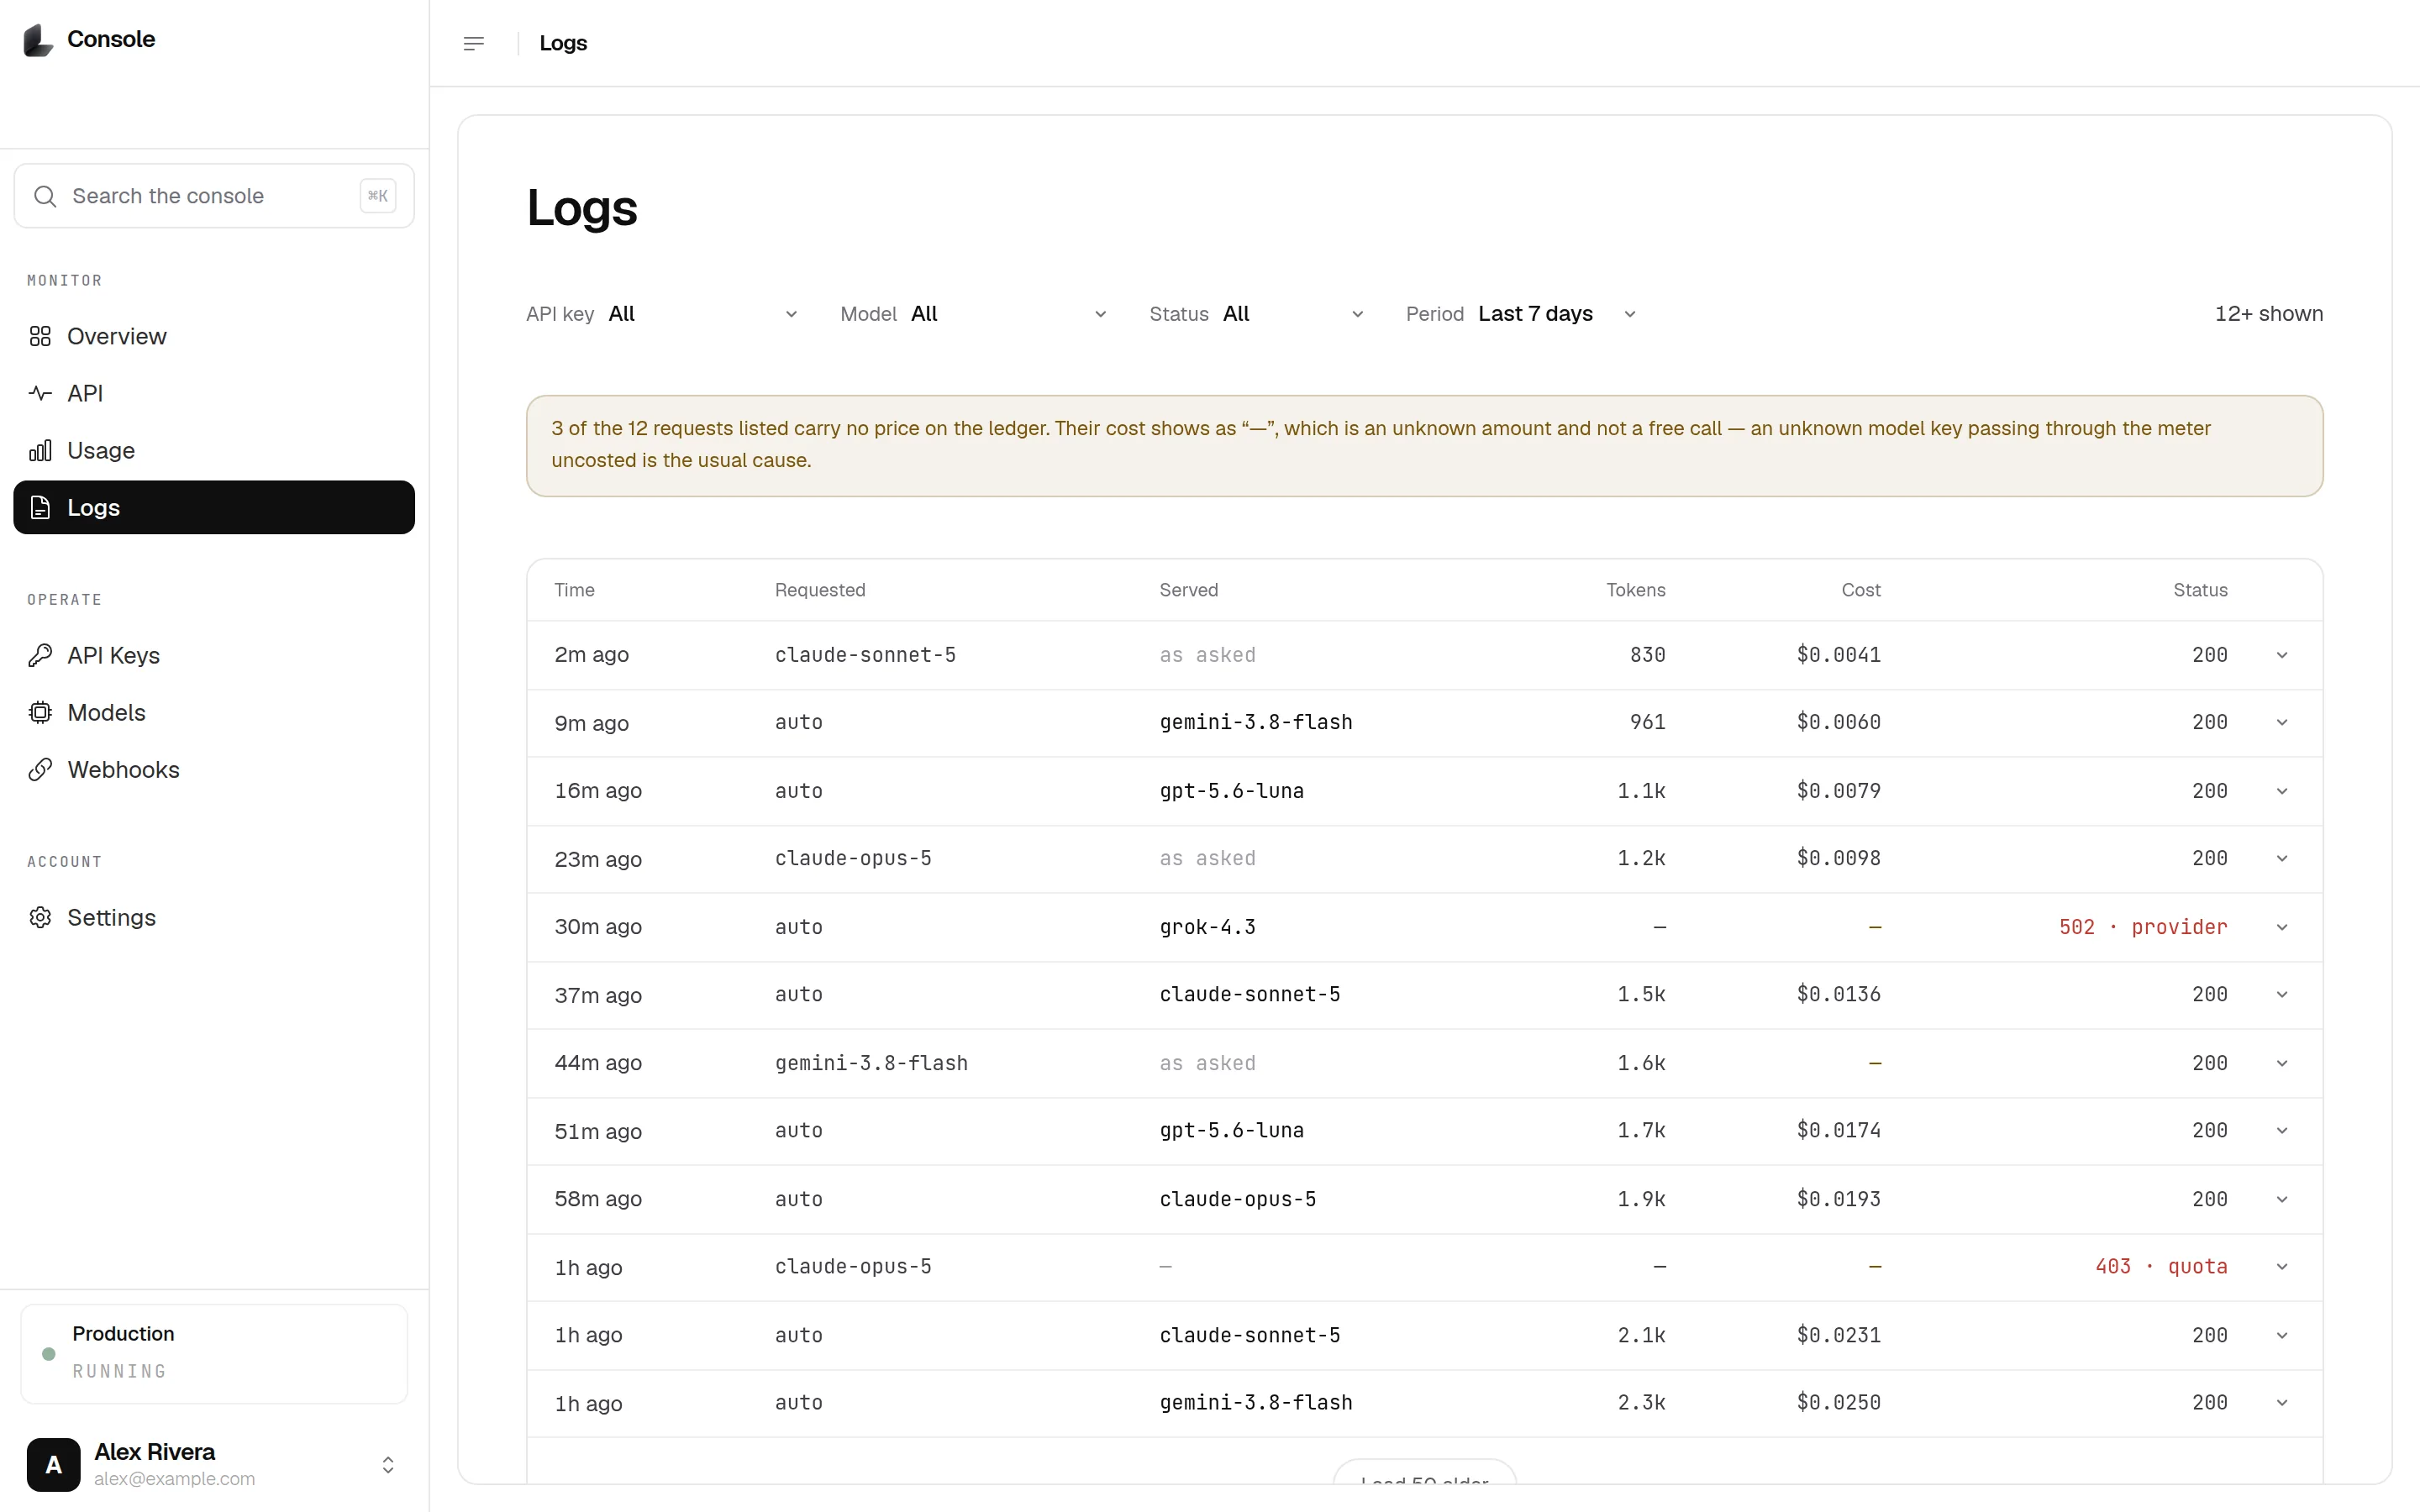Open the API key filter dropdown
This screenshot has height=1512, width=2420.
662,314
